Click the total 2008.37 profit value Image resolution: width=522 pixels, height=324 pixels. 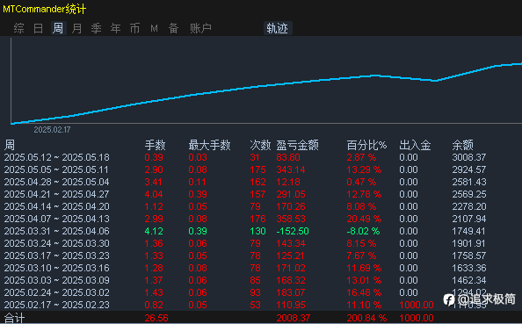pyautogui.click(x=294, y=319)
